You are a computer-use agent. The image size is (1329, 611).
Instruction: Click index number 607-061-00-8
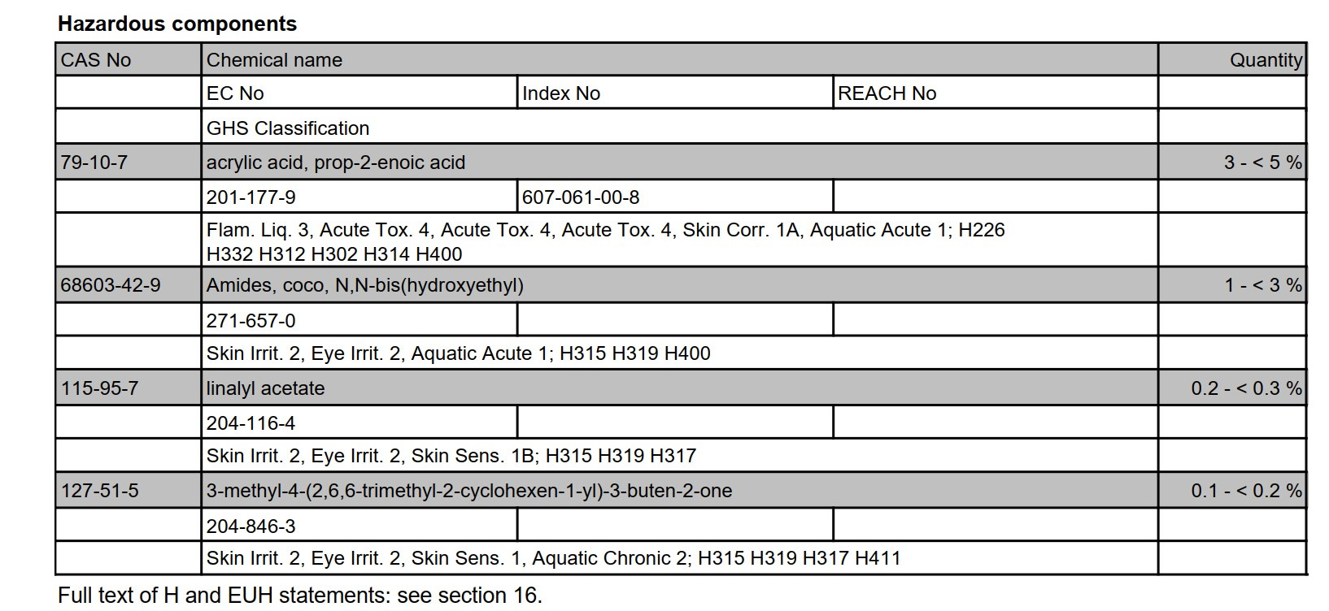coord(581,197)
